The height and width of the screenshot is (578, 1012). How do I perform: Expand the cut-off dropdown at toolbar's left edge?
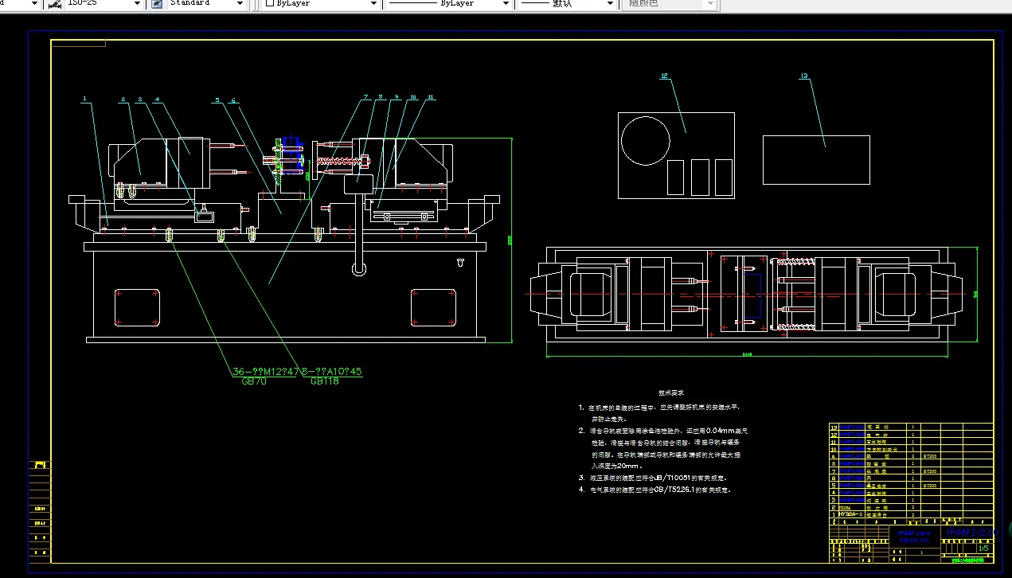pyautogui.click(x=33, y=4)
